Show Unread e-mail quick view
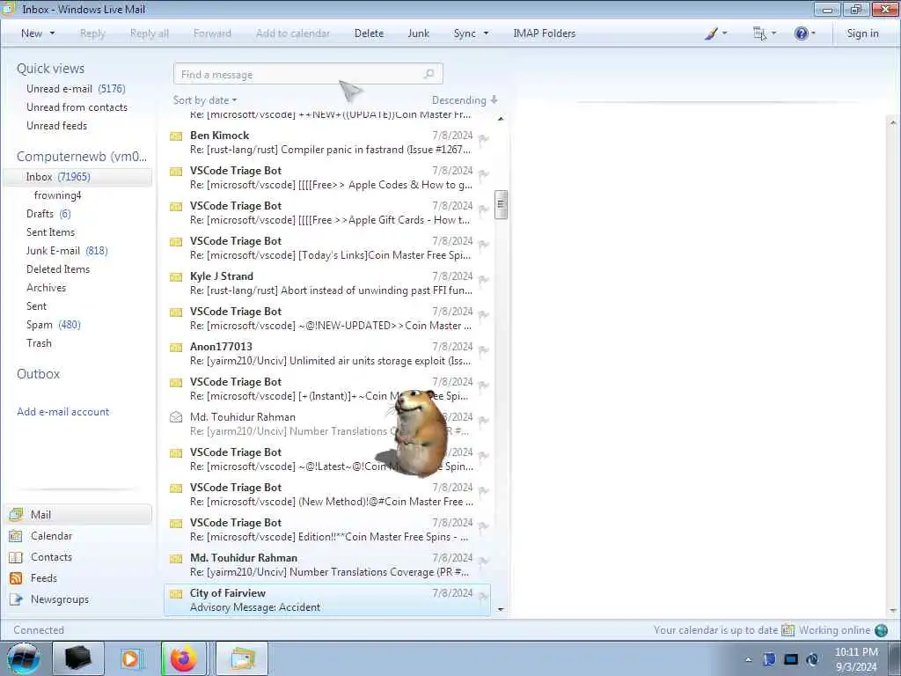This screenshot has width=901, height=676. coord(76,89)
